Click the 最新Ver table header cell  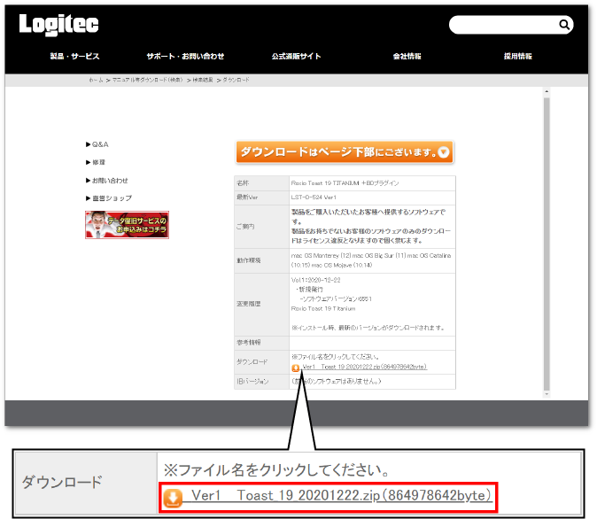[x=261, y=198]
